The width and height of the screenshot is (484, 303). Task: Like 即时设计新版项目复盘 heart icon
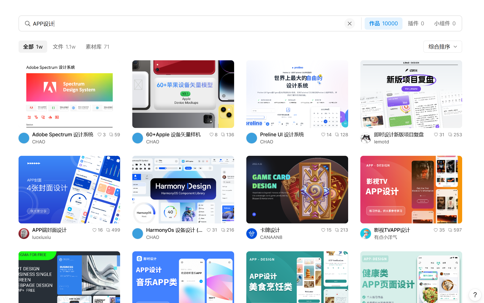click(436, 135)
